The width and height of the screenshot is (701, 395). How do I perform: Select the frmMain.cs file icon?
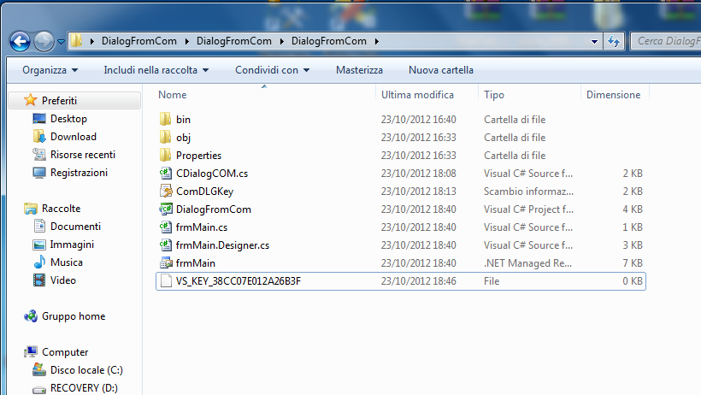point(166,227)
